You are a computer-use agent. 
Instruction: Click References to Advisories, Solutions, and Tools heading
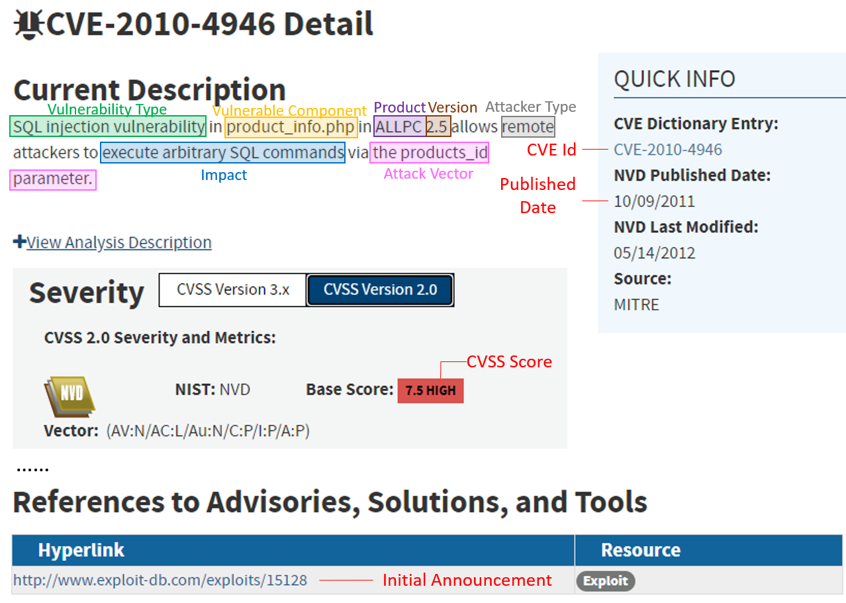coord(330,502)
